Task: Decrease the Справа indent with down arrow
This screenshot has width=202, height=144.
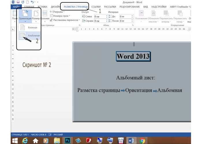Action: tap(107, 22)
